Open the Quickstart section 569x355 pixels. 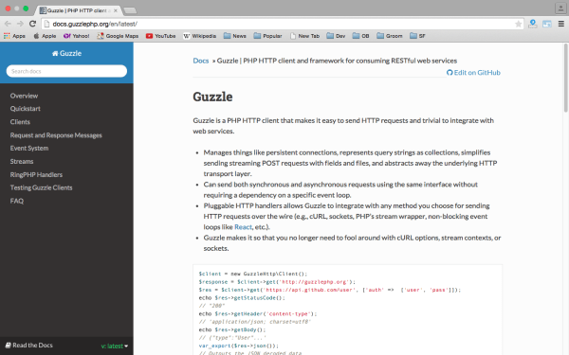(26, 109)
